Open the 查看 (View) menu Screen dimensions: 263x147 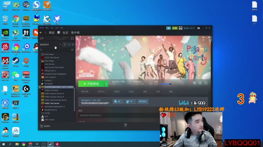(47, 28)
